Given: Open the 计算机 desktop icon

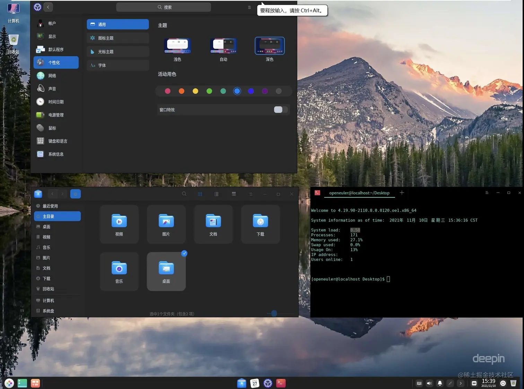Looking at the screenshot, I should click(14, 13).
